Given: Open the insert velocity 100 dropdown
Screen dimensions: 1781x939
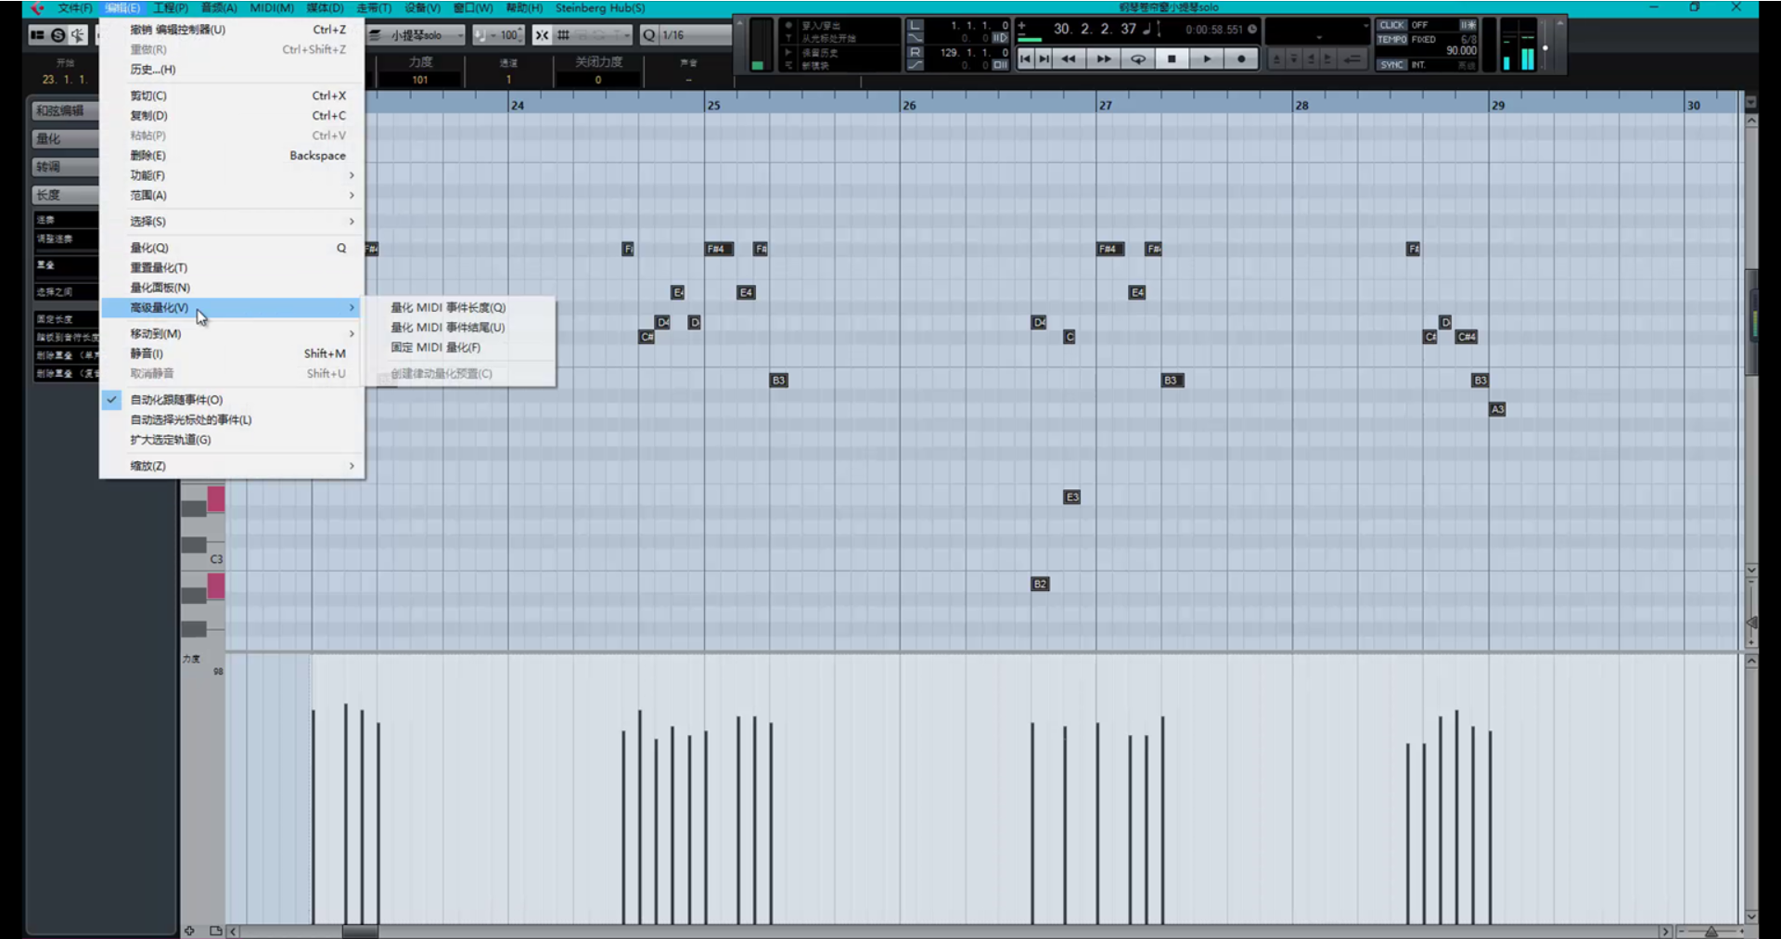Looking at the screenshot, I should point(499,35).
